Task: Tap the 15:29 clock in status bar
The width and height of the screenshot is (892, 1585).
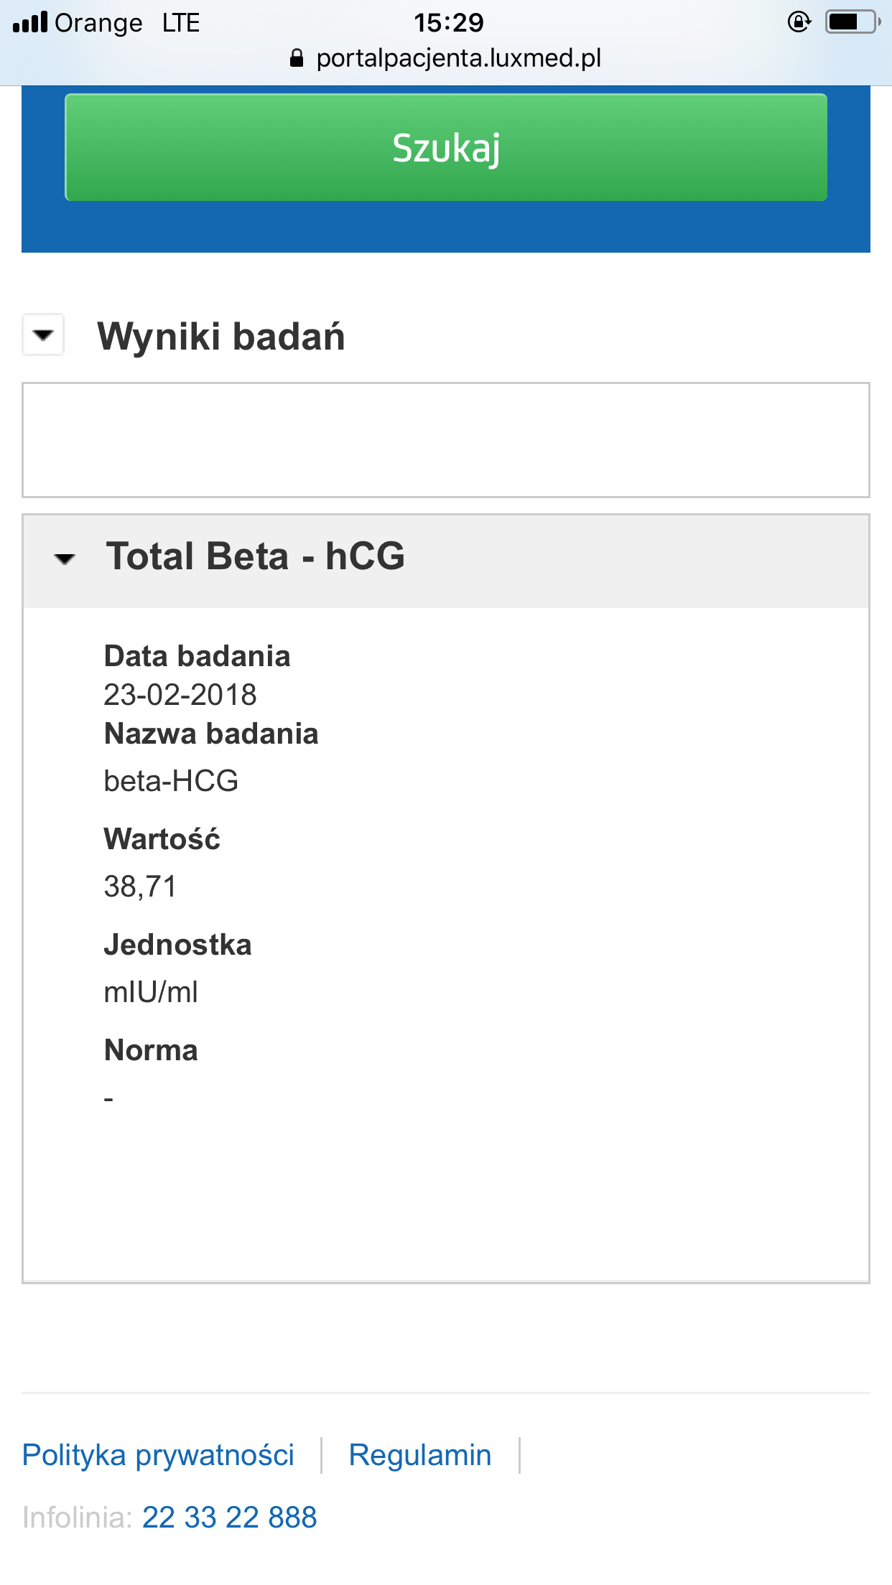Action: [449, 23]
